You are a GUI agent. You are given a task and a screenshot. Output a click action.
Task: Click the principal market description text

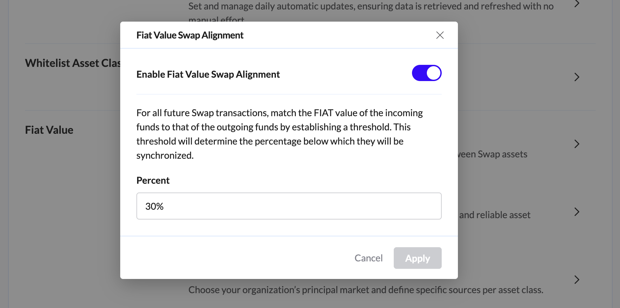366,290
